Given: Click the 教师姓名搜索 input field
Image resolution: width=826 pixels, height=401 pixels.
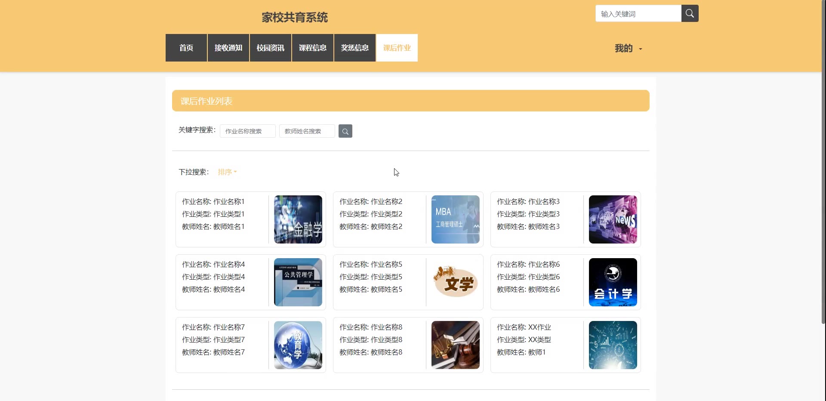Looking at the screenshot, I should point(307,131).
